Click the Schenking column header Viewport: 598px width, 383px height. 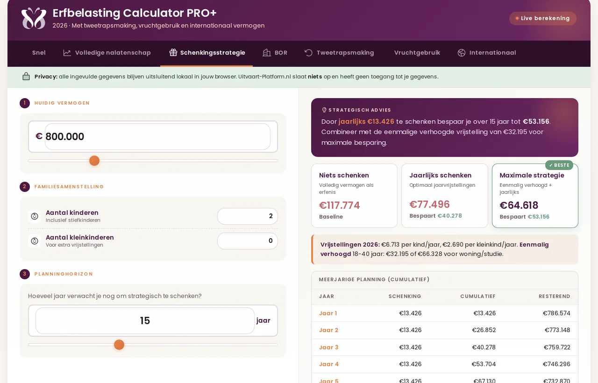tap(405, 297)
